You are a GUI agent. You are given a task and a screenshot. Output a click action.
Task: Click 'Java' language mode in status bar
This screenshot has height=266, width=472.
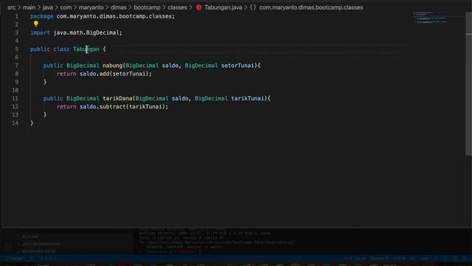click(424, 259)
